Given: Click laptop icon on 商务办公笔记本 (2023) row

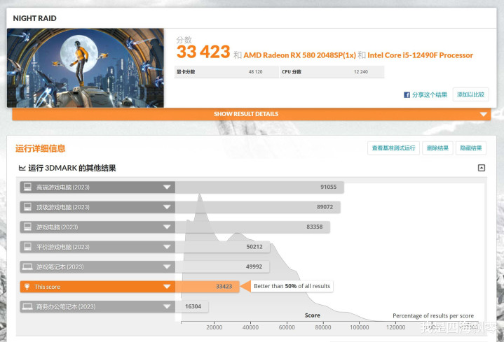Looking at the screenshot, I should tap(27, 306).
